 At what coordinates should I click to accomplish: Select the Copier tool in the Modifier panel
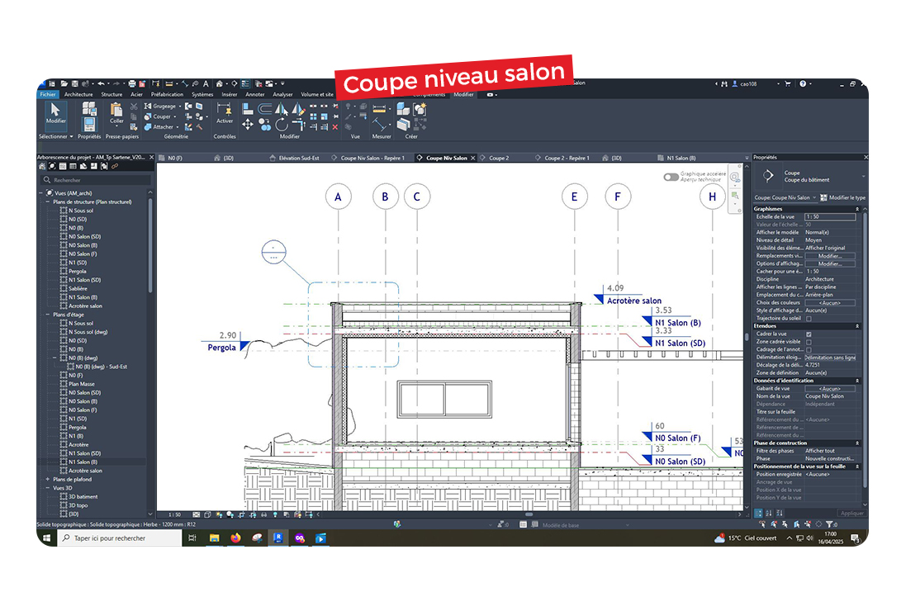pos(264,124)
